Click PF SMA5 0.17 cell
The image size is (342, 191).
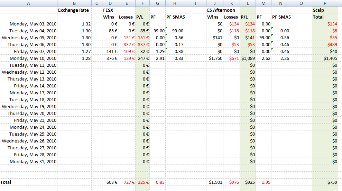[x=175, y=44]
